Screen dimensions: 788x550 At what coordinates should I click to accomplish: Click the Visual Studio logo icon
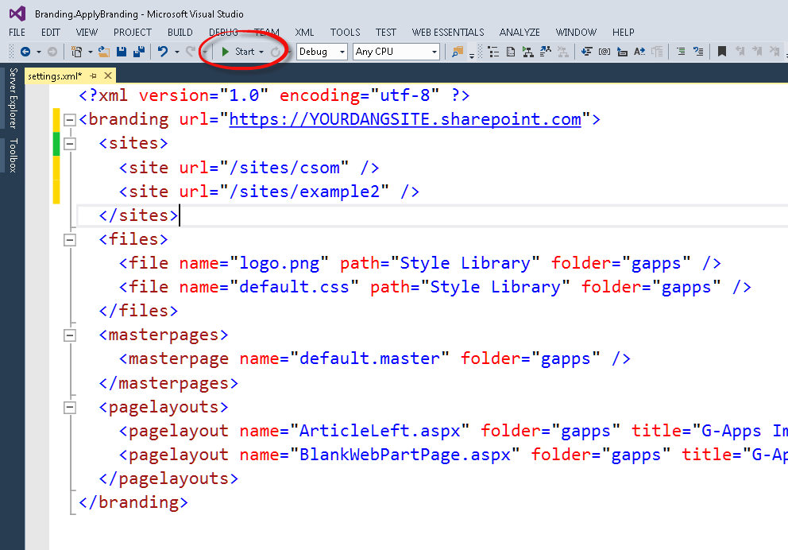tap(17, 14)
